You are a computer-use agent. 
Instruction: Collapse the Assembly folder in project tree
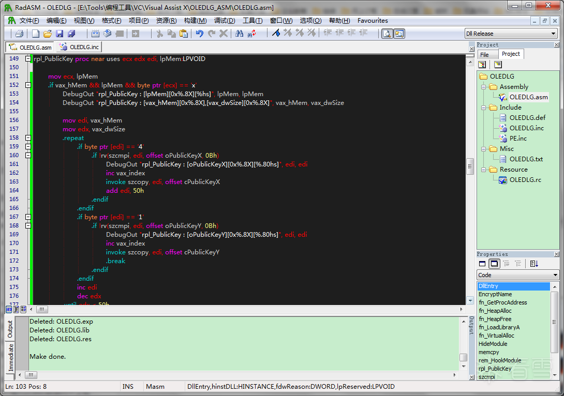(x=483, y=87)
